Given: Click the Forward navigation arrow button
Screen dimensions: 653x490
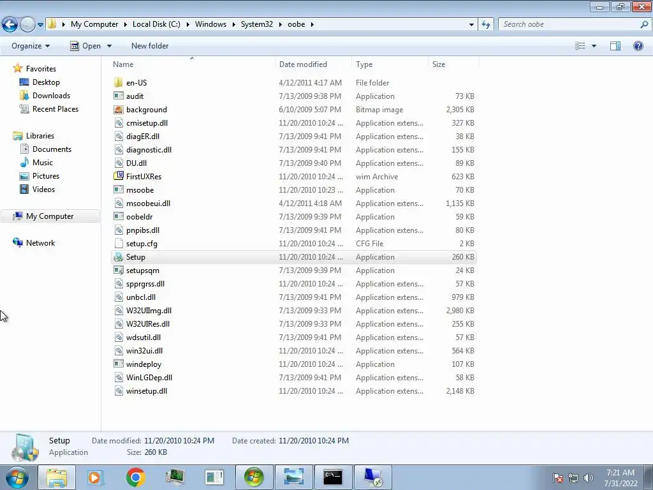Looking at the screenshot, I should [x=27, y=24].
